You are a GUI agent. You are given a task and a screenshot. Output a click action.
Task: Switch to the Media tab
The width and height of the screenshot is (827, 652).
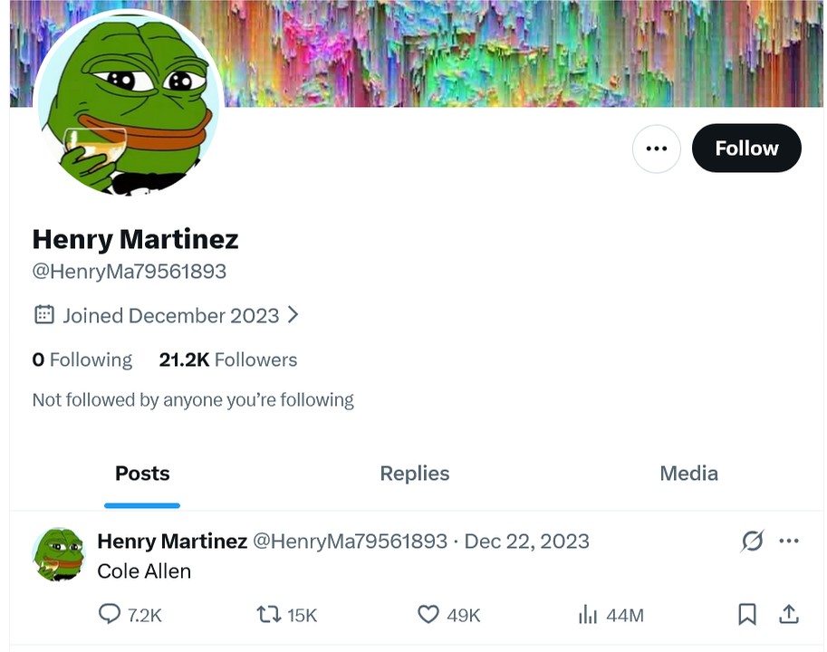coord(688,474)
